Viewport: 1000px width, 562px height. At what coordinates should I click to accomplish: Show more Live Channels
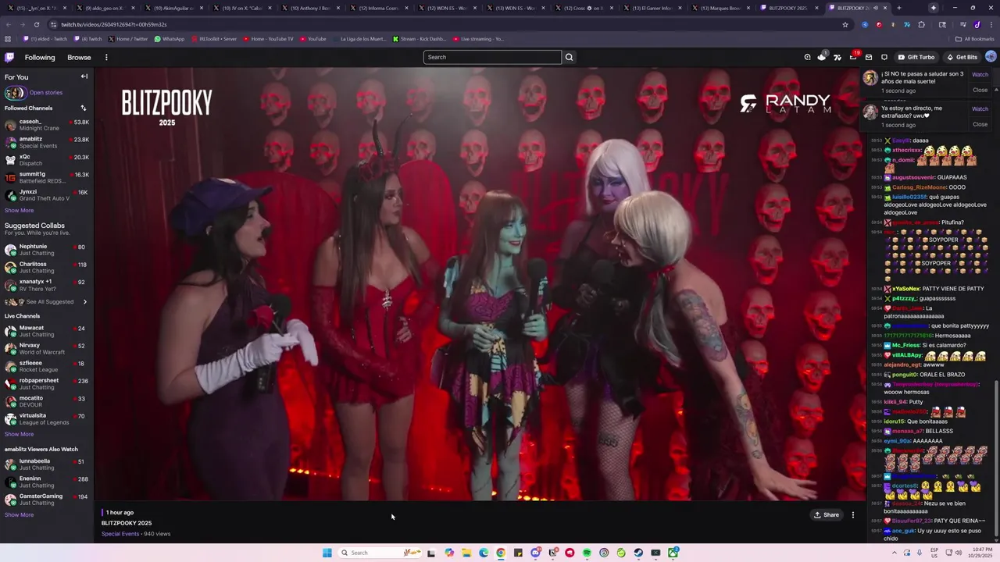[x=19, y=434]
